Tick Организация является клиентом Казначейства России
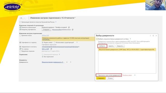This screenshot has width=166, height=93. [x=20, y=22]
